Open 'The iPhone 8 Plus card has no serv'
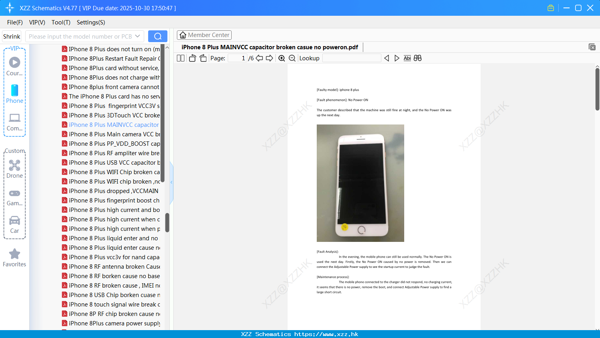This screenshot has width=600, height=338. 111,97
